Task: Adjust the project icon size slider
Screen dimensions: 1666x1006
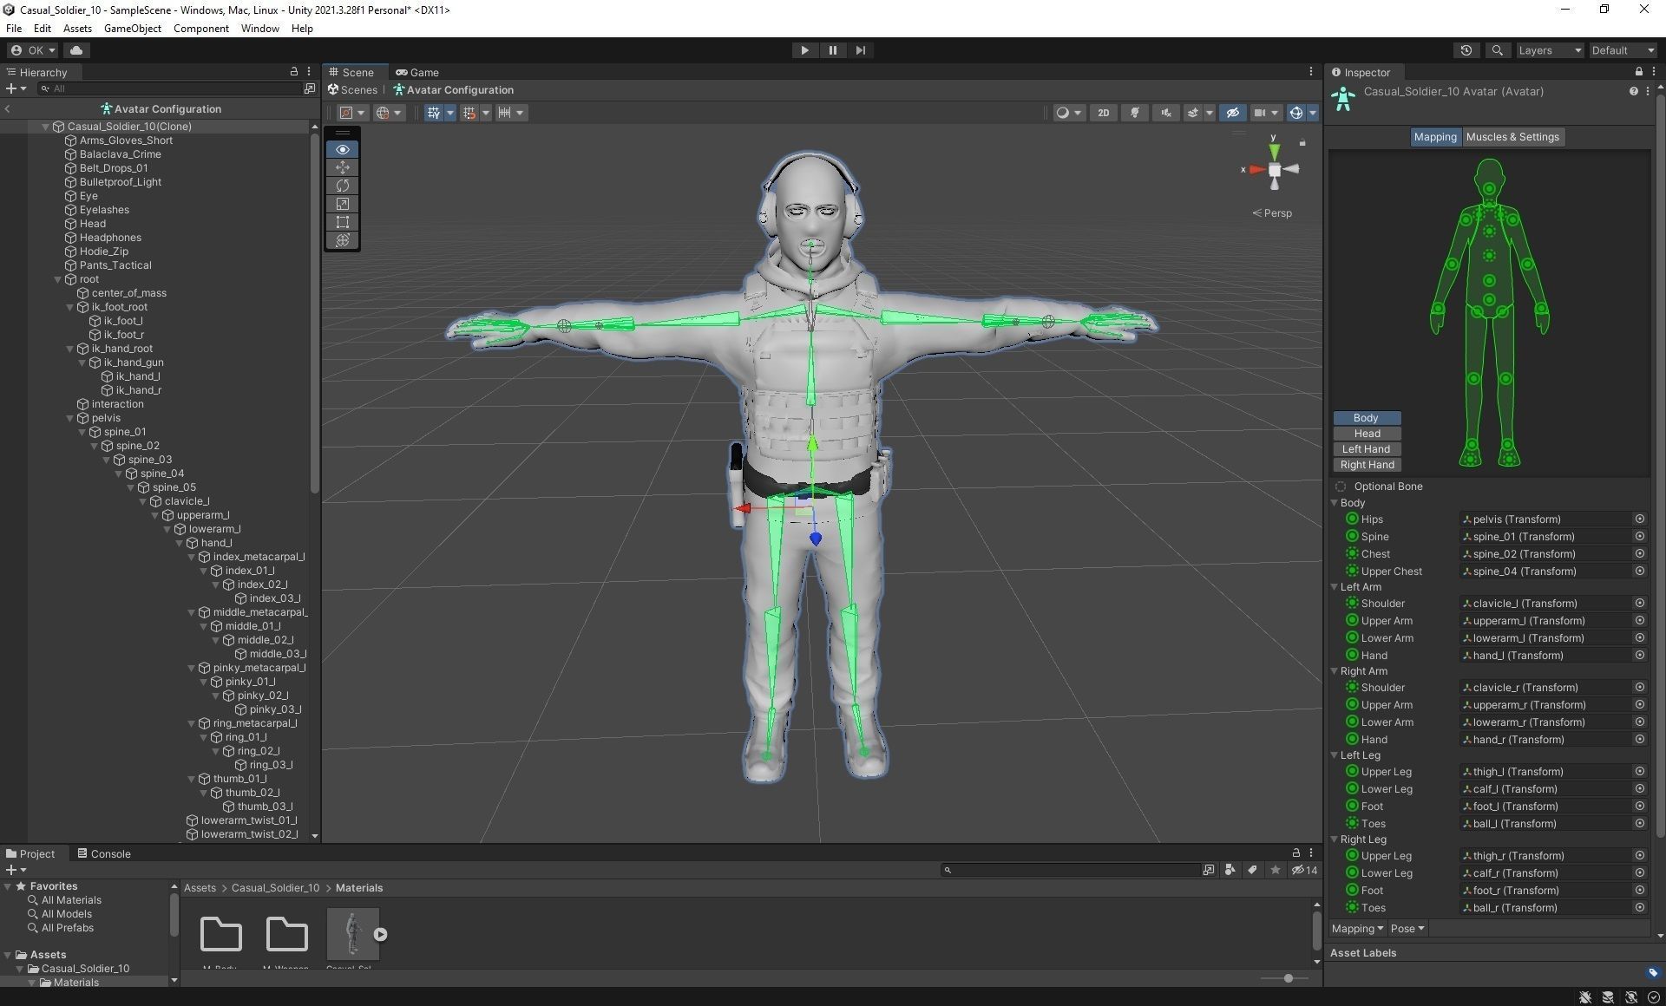Action: click(1288, 978)
